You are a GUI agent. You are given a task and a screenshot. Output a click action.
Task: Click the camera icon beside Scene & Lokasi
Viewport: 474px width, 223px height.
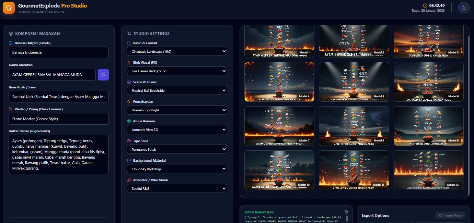coord(129,82)
